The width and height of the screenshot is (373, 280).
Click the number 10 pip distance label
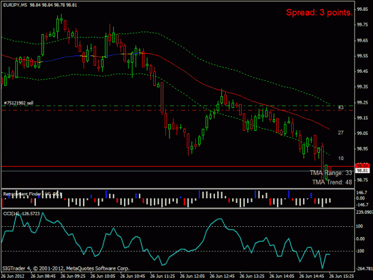341,158
